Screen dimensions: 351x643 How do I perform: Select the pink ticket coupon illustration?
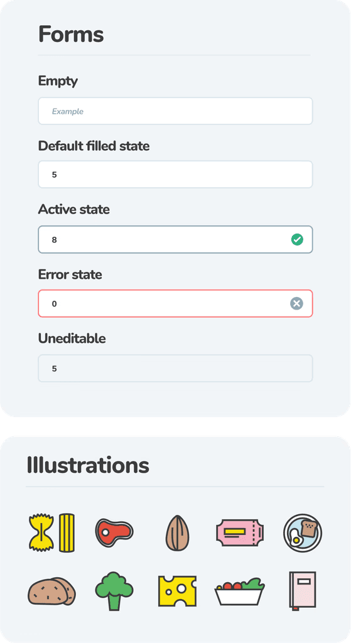click(240, 532)
